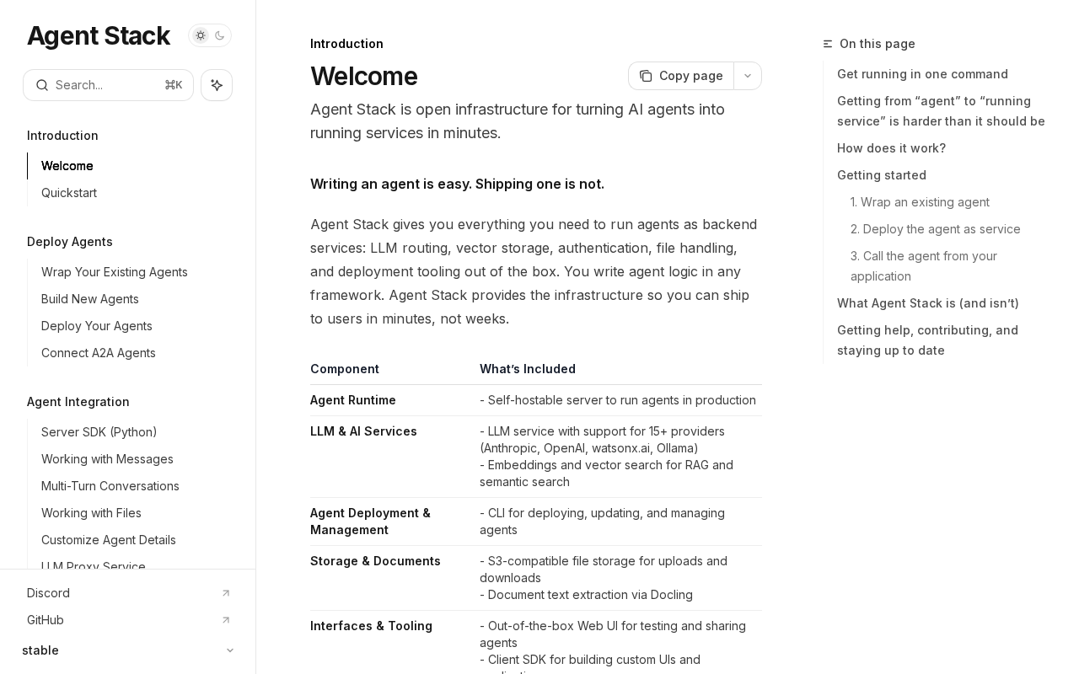The image size is (1079, 674).
Task: Click the search magnifier icon
Action: 42,85
